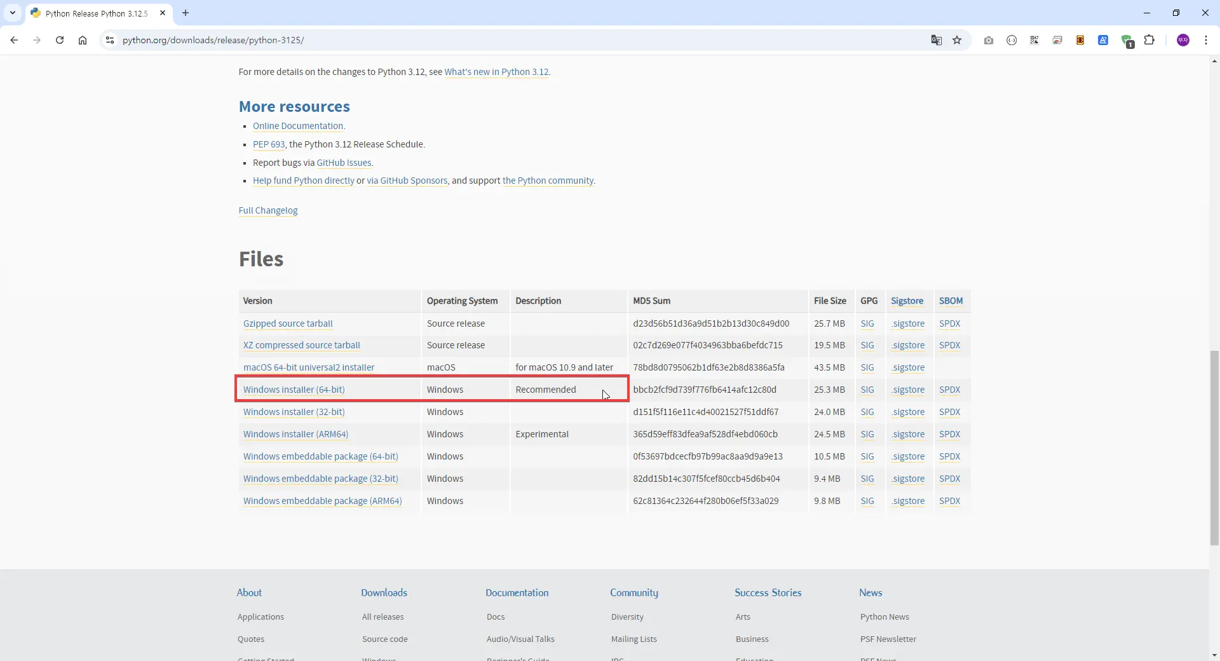Click Help fund Python directly link
Image resolution: width=1220 pixels, height=661 pixels.
coord(304,181)
